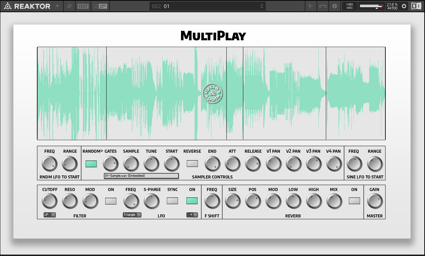Click the S-PHASE knob
This screenshot has height=256, width=425.
click(151, 201)
